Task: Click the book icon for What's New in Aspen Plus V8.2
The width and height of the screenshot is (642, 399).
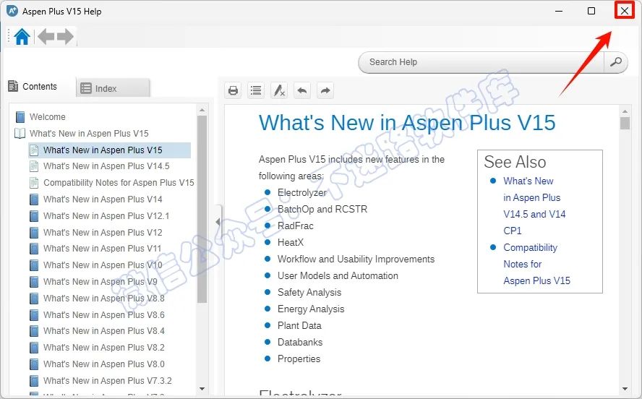Action: [x=34, y=348]
